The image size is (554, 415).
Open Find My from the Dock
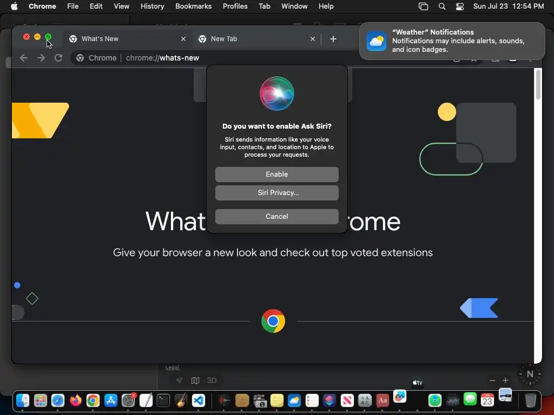click(x=435, y=400)
